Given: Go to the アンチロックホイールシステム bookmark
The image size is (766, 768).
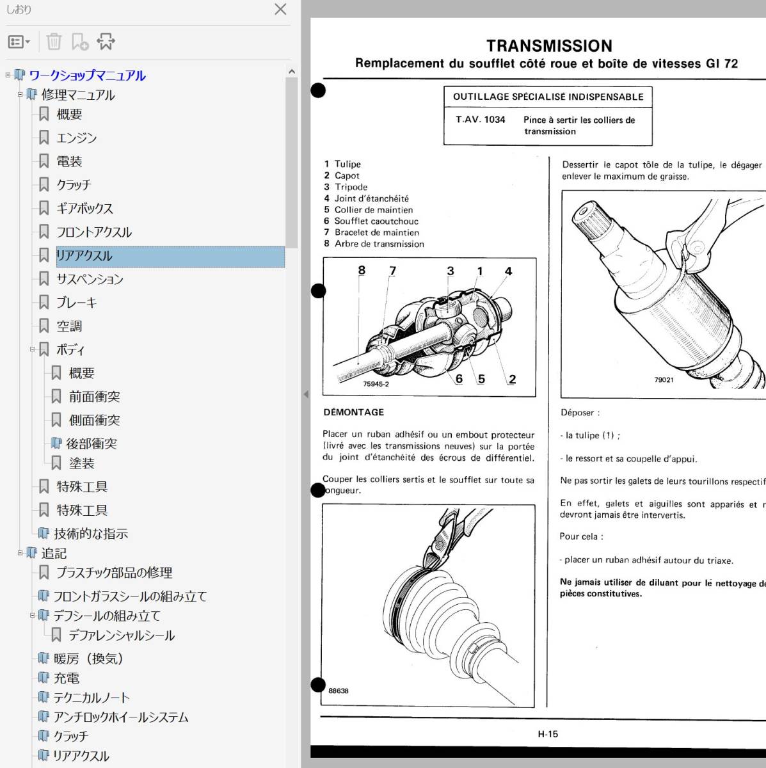Looking at the screenshot, I should (x=121, y=717).
